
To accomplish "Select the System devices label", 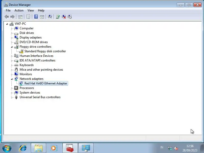I will tap(30, 93).
